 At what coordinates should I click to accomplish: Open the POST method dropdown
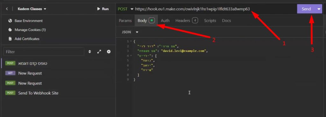click(125, 9)
